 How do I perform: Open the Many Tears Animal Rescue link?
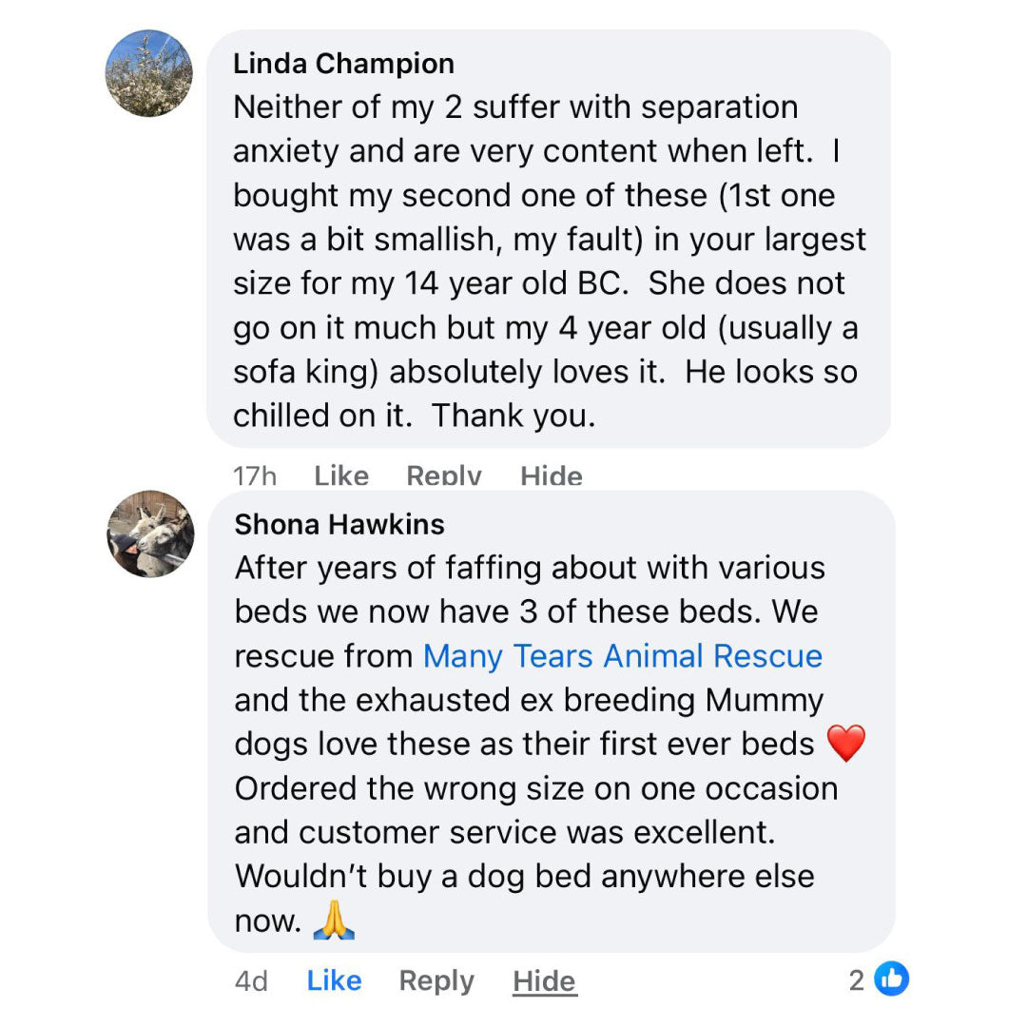pos(622,656)
